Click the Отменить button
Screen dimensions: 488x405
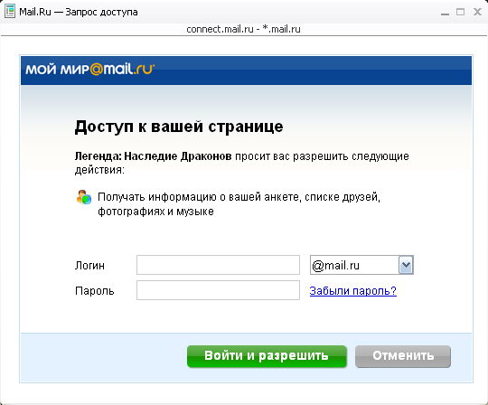click(x=403, y=356)
